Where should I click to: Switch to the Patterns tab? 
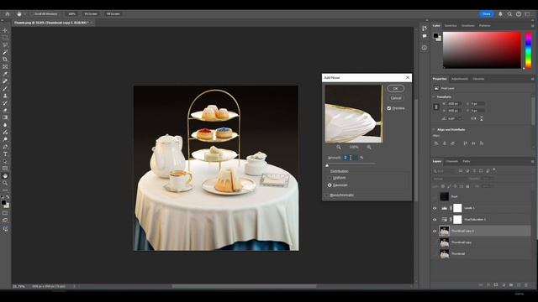[485, 26]
